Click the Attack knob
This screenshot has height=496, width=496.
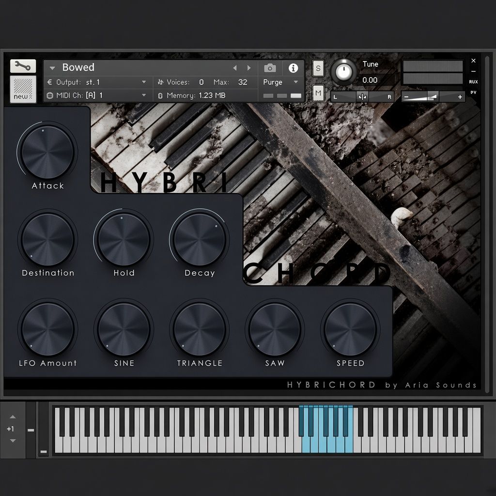[x=47, y=152]
